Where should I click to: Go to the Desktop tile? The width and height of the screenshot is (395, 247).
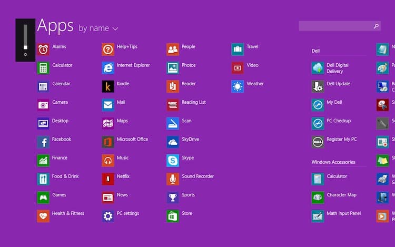[43, 123]
